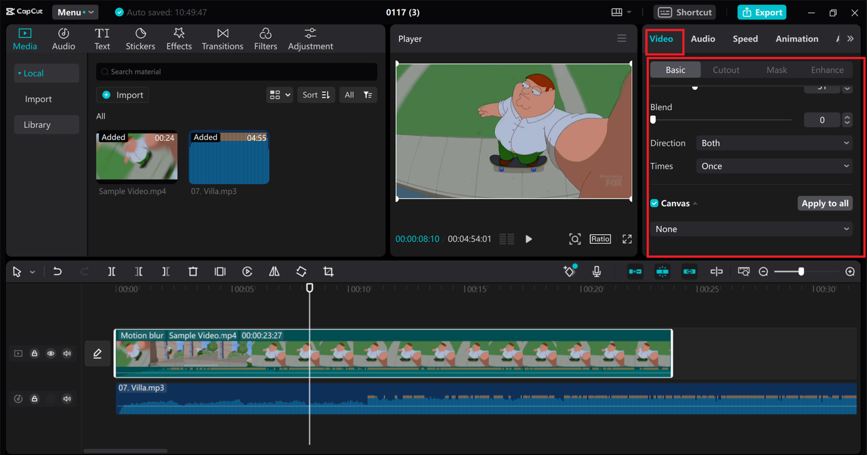This screenshot has height=455, width=867.
Task: Open the Adjustment tab
Action: point(310,39)
